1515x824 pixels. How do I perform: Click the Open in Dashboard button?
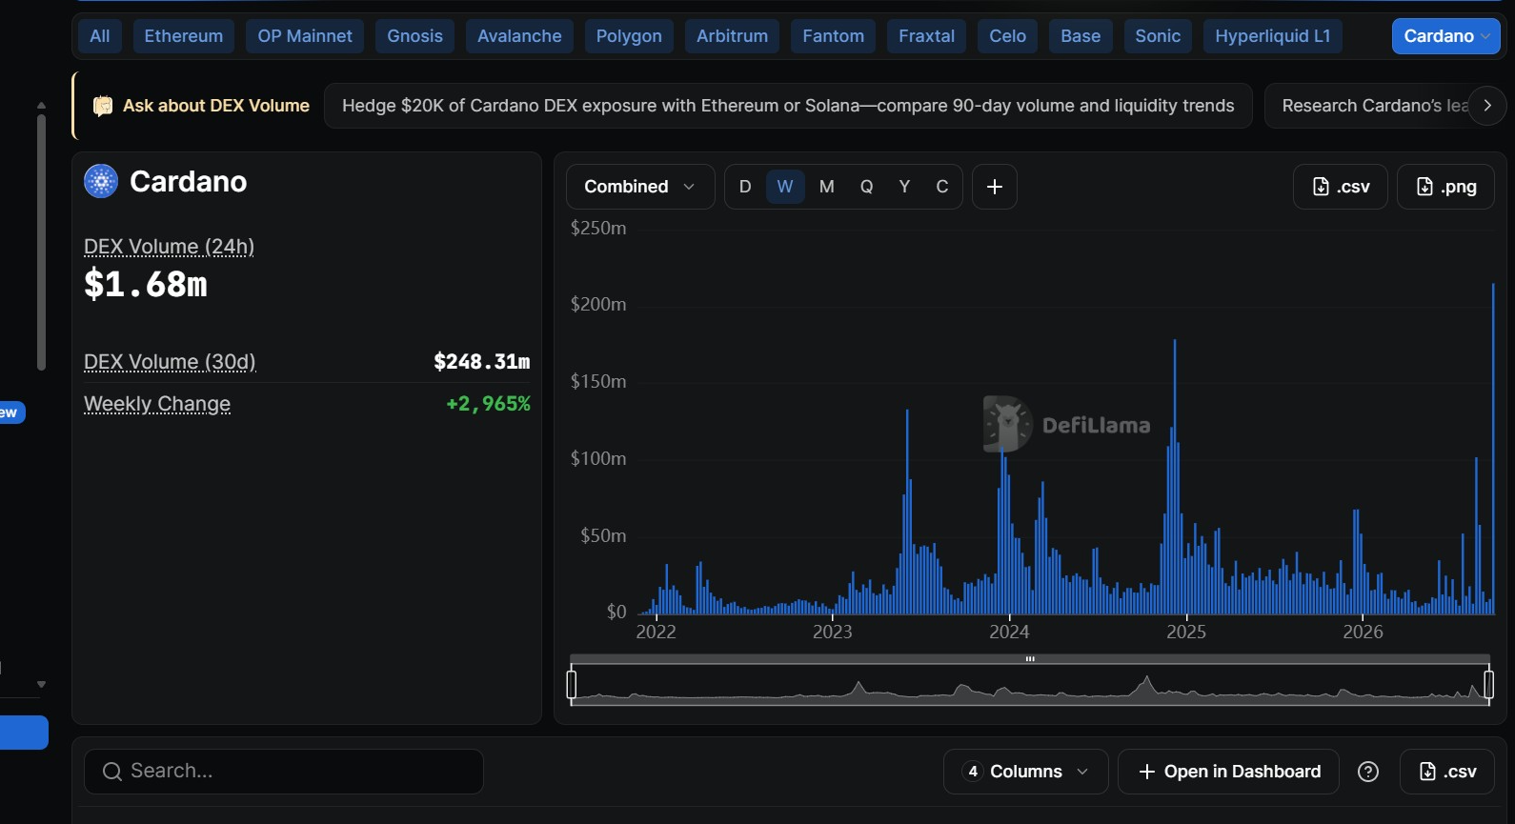[x=1229, y=772]
